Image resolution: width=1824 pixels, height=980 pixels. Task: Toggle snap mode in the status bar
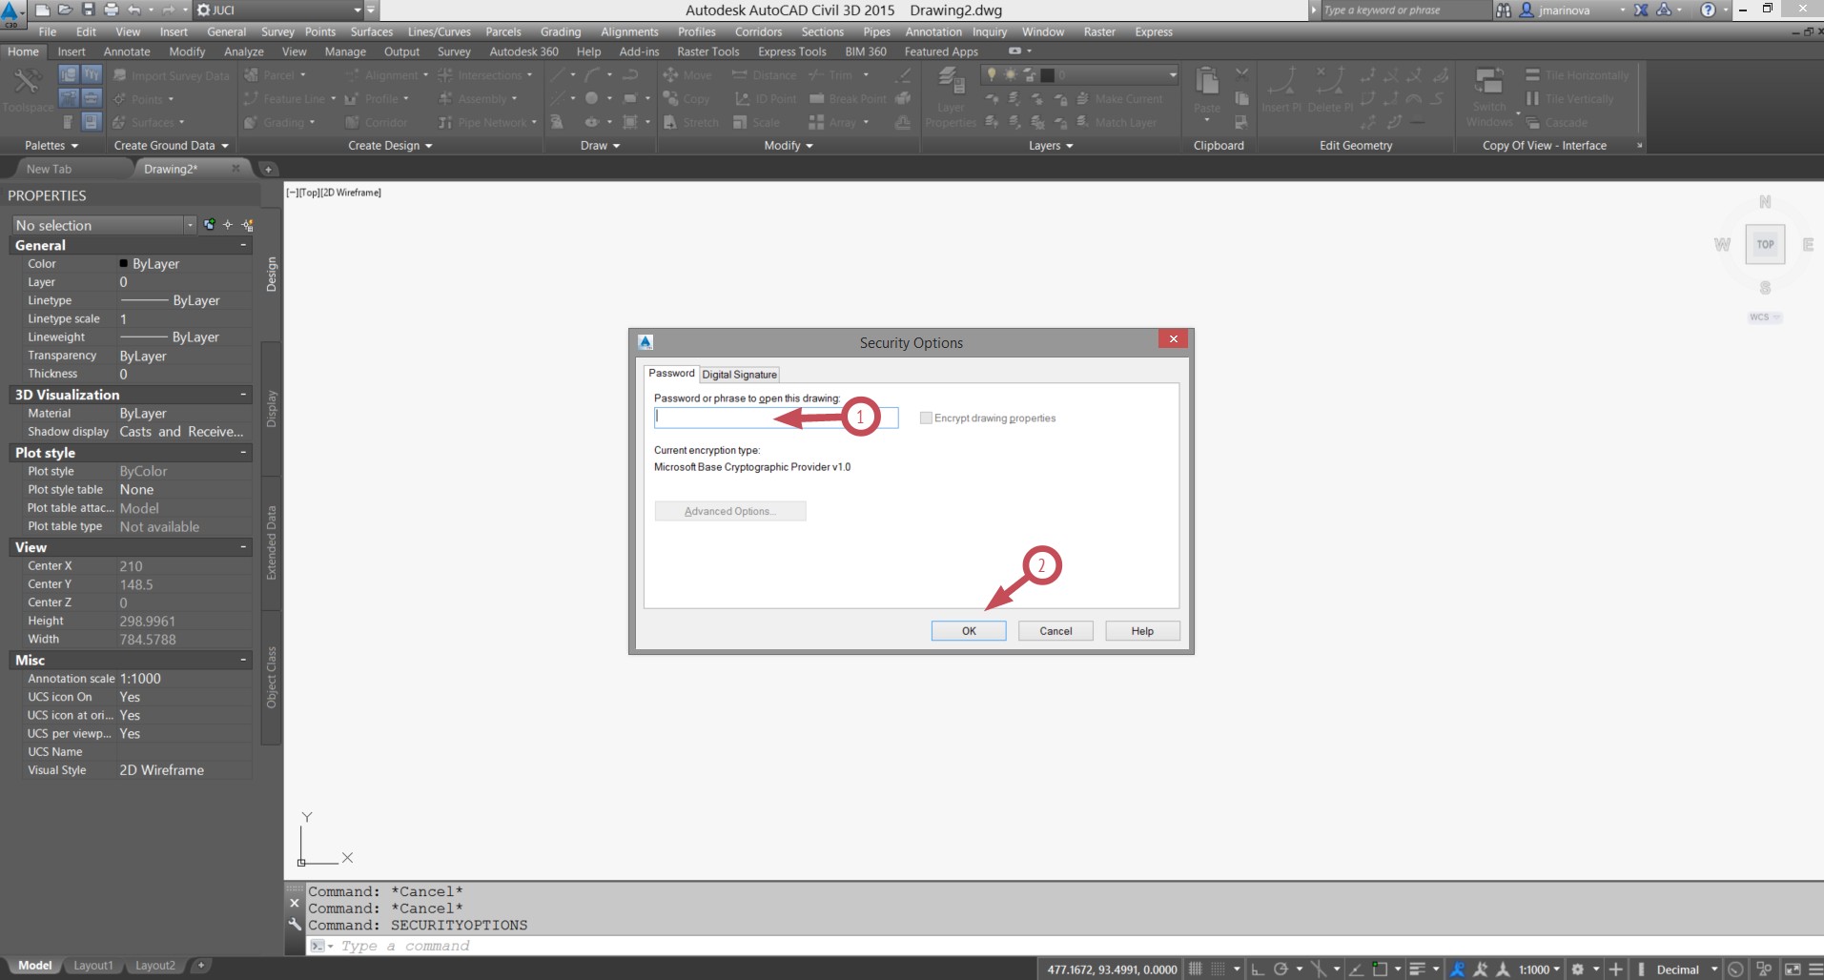pyautogui.click(x=1219, y=970)
